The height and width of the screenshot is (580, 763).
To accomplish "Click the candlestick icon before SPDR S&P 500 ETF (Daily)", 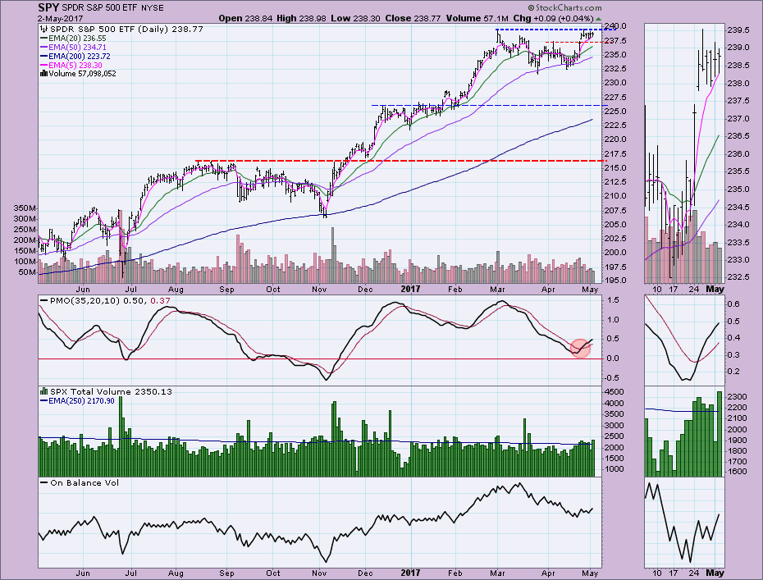I will (43, 30).
